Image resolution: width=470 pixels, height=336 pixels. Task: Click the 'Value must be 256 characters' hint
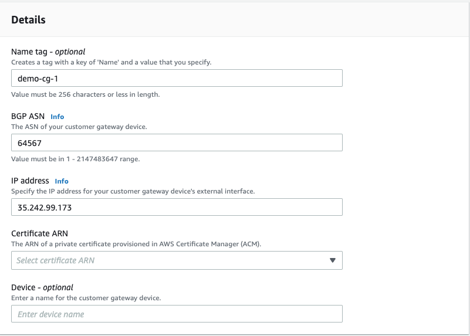pyautogui.click(x=86, y=94)
